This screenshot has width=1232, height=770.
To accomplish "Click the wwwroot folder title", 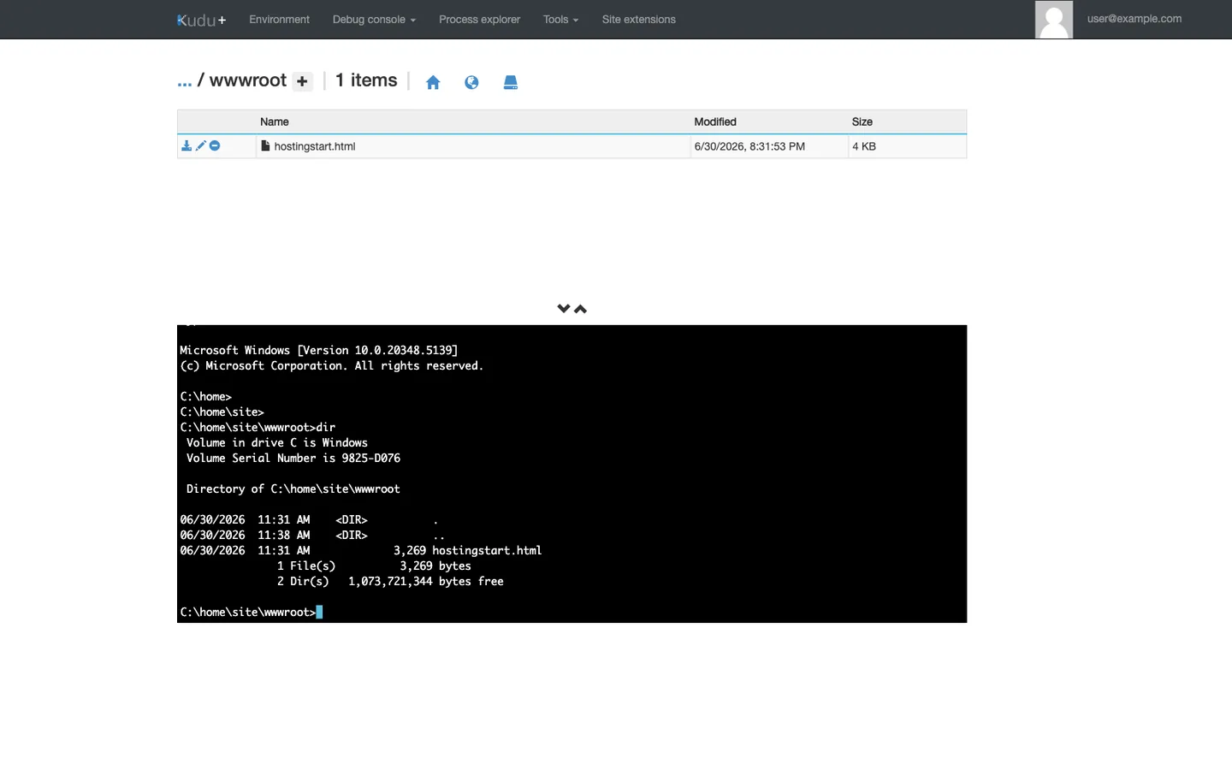I will [x=248, y=80].
